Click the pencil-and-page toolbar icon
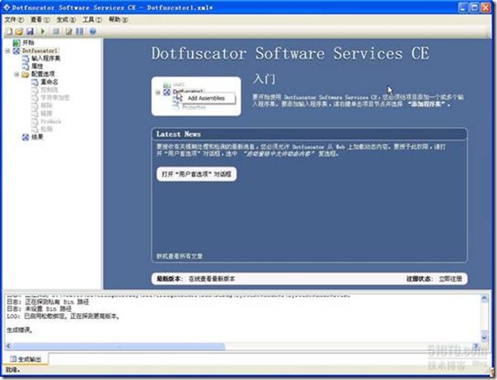Screen dimensions: 497x380 click(68, 31)
